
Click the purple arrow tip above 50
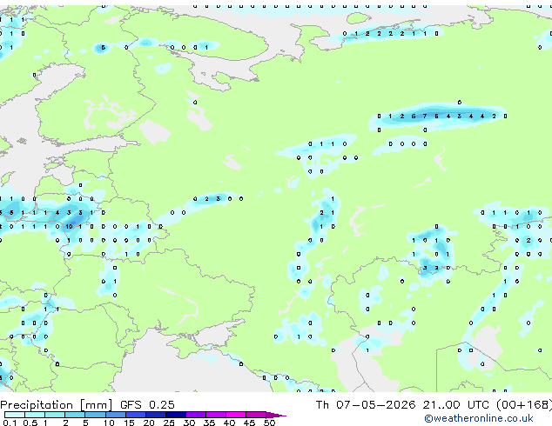tap(276, 415)
